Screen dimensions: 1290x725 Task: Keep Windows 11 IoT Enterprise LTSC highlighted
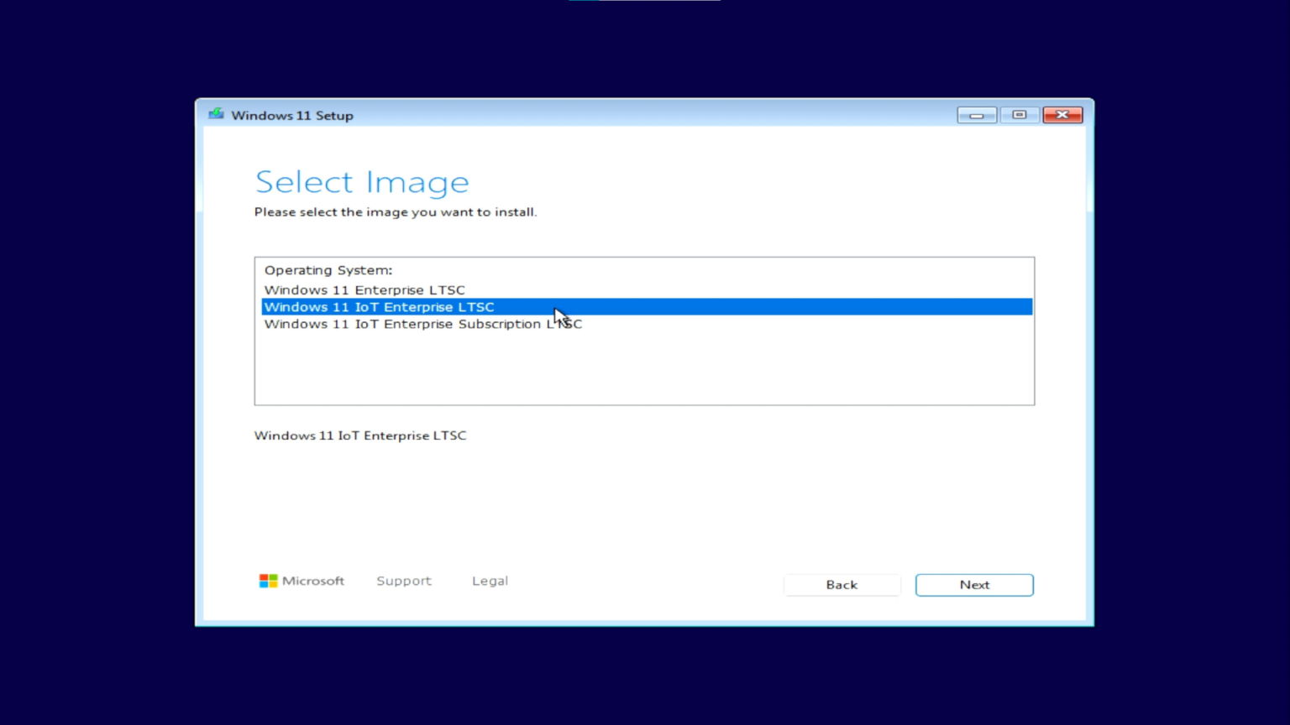point(378,306)
